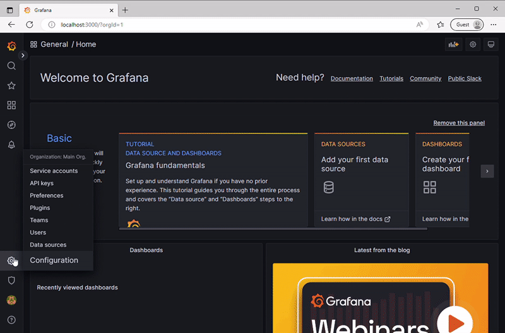Open the search dashboards magnifier icon
This screenshot has width=505, height=333.
click(x=11, y=66)
